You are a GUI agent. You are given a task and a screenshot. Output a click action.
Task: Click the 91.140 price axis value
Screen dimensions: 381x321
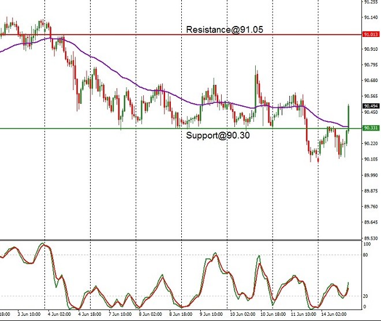point(371,17)
